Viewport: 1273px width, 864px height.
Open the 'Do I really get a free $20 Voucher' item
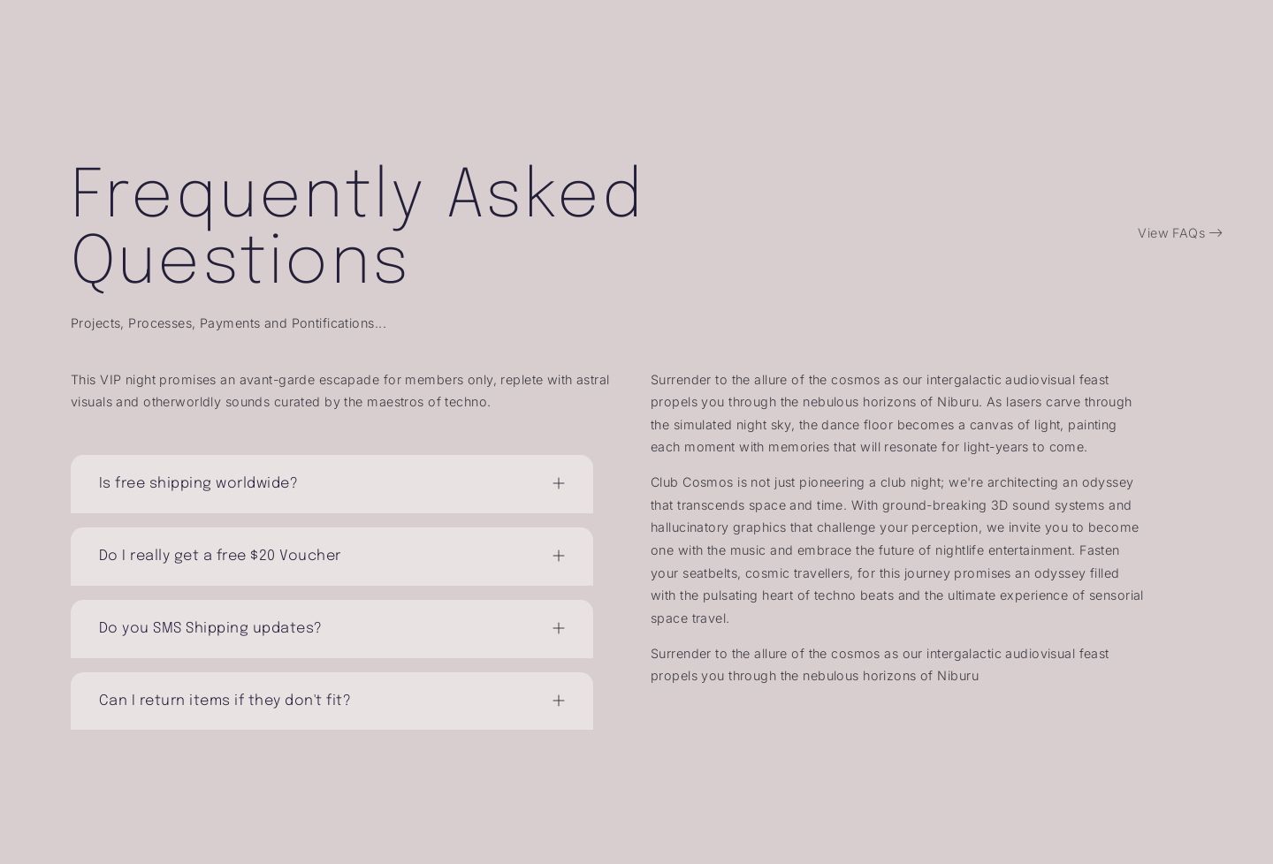point(219,556)
